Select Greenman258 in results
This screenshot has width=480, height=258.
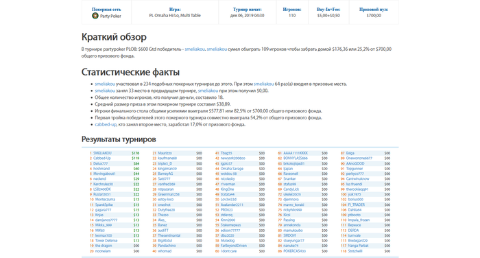pyautogui.click(x=169, y=194)
